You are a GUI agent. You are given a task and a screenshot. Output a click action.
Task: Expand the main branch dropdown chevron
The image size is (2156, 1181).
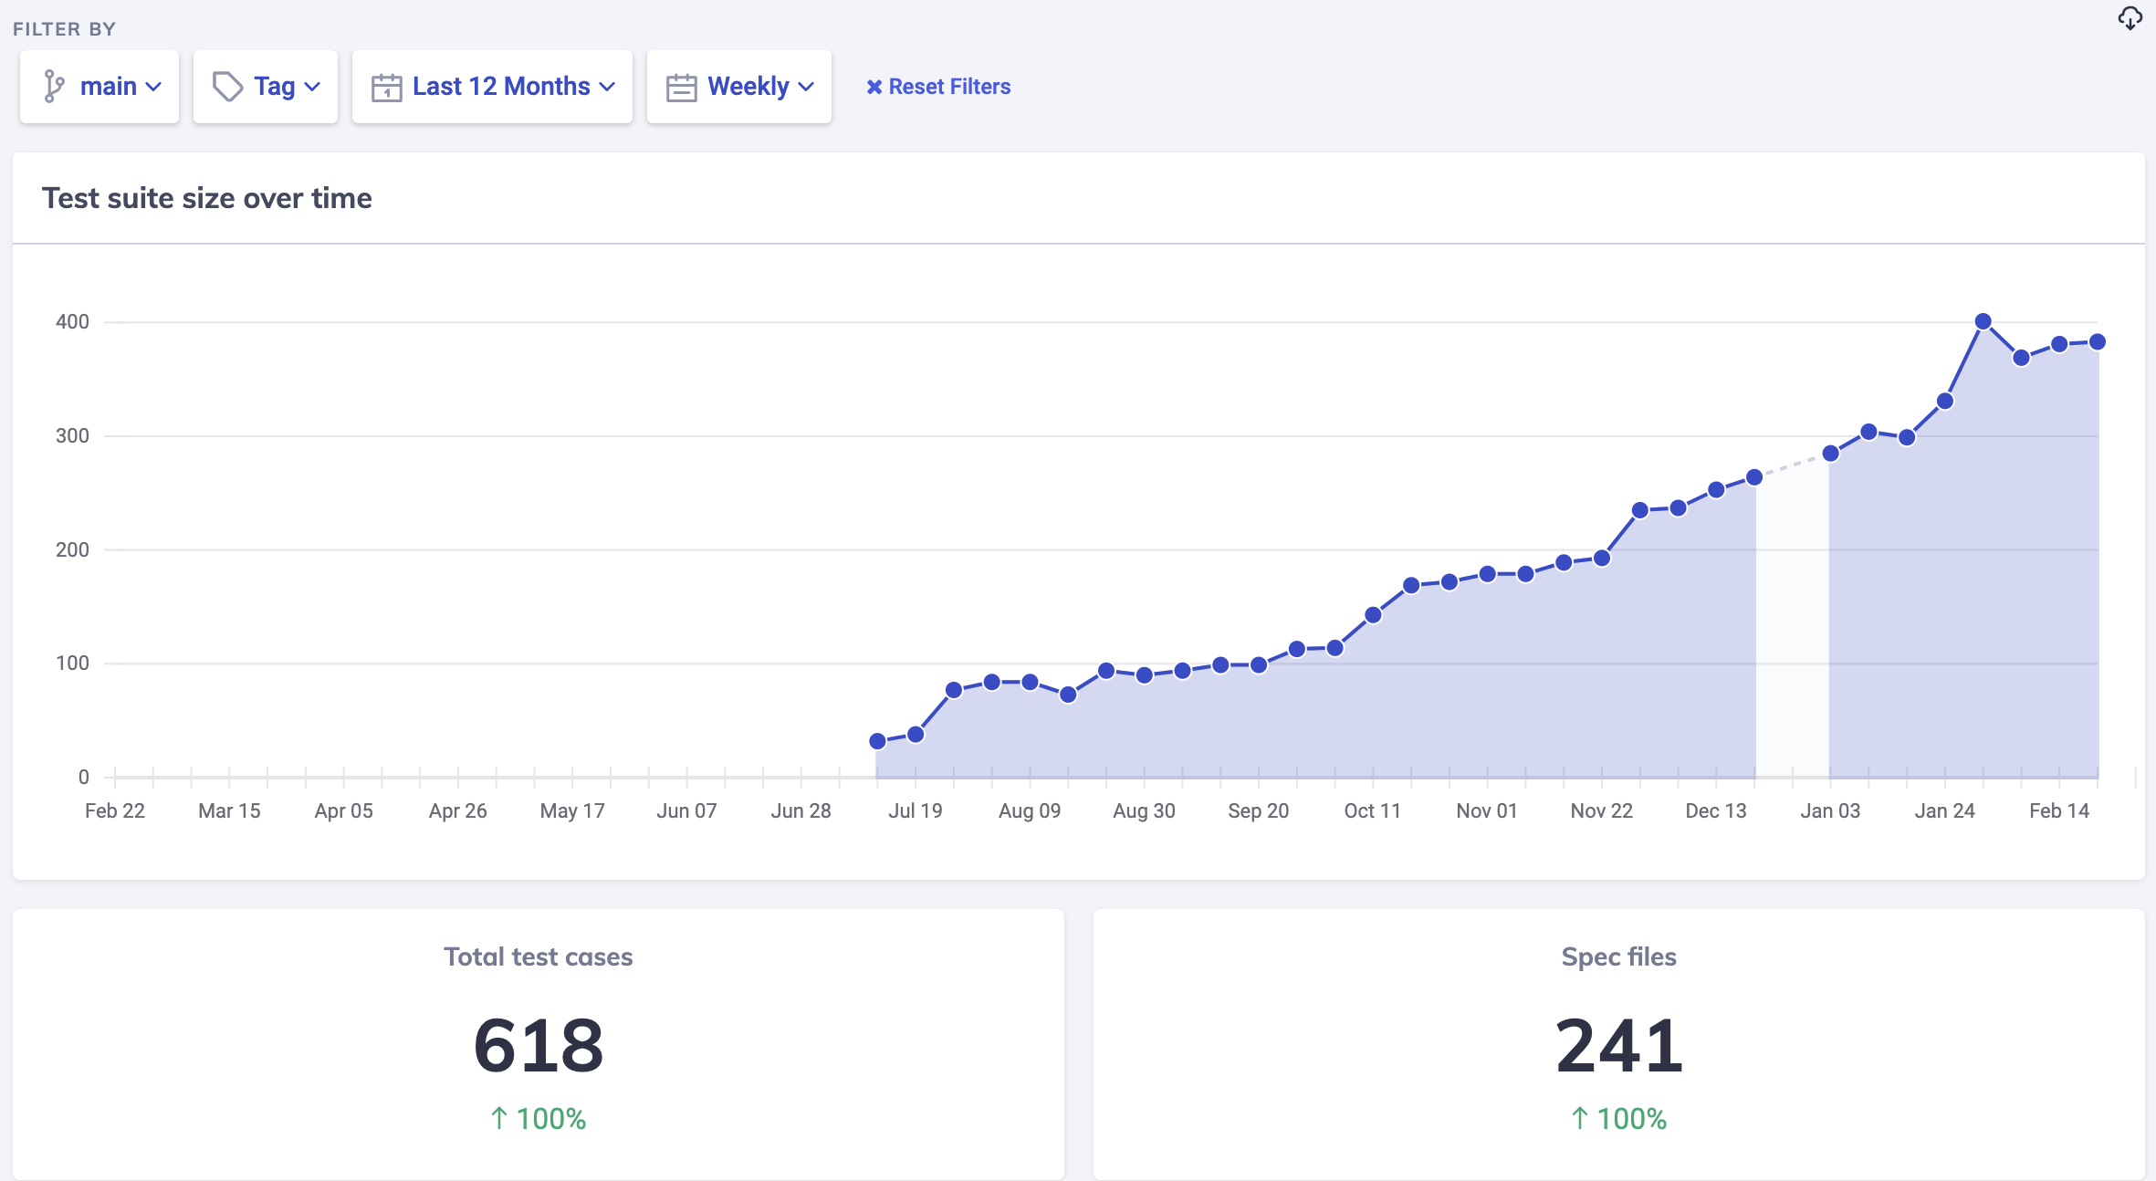153,87
